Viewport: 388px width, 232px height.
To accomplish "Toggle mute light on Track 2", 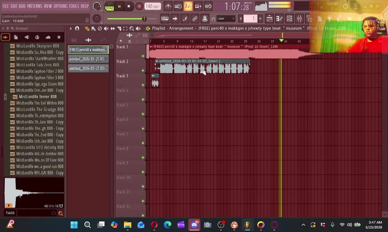I will pos(143,71).
